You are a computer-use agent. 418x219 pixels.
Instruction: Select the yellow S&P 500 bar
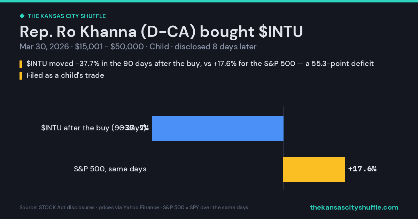coord(314,169)
